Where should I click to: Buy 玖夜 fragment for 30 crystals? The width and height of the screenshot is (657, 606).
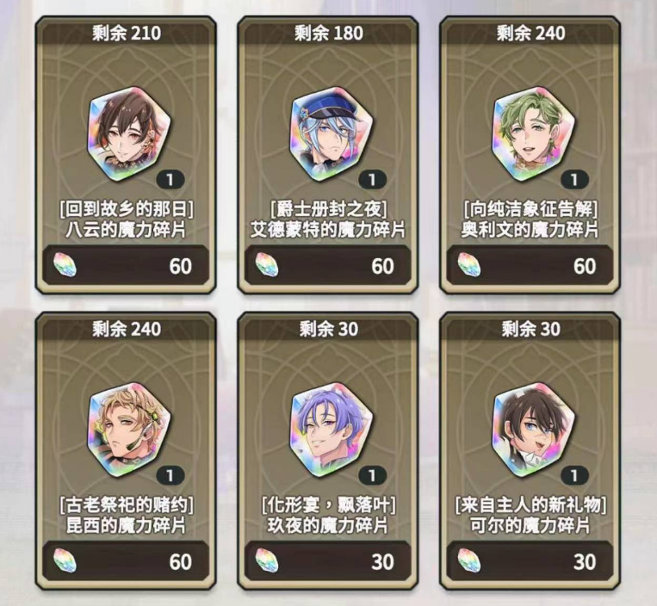click(328, 561)
